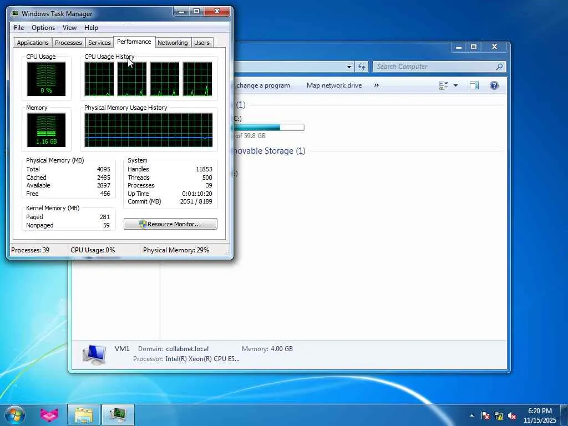Click the C: drive capacity bar
This screenshot has width=568, height=426.
point(269,127)
